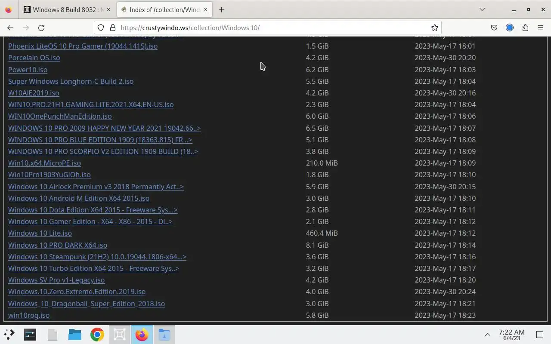The width and height of the screenshot is (551, 344).
Task: Download Windows_10_Dragonball_Super_Edition_2018.iso
Action: coord(87,304)
